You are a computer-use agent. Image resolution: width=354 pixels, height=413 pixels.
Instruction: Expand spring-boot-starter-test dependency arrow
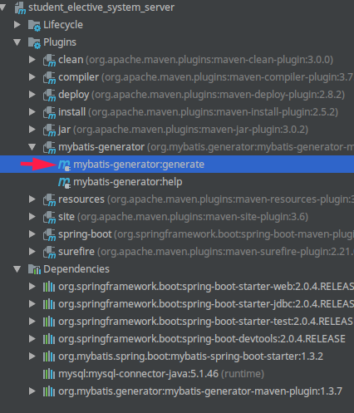(32, 322)
